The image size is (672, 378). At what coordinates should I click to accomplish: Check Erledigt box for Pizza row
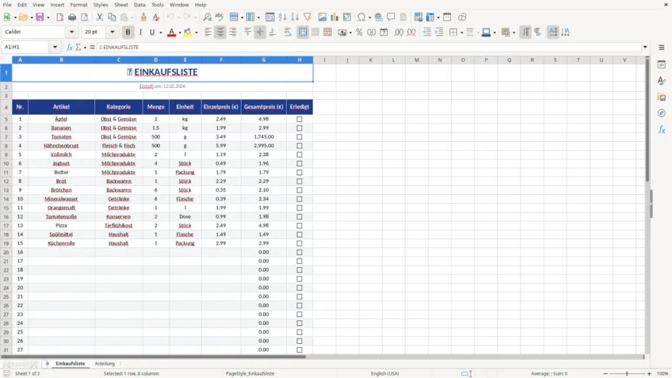pyautogui.click(x=299, y=226)
